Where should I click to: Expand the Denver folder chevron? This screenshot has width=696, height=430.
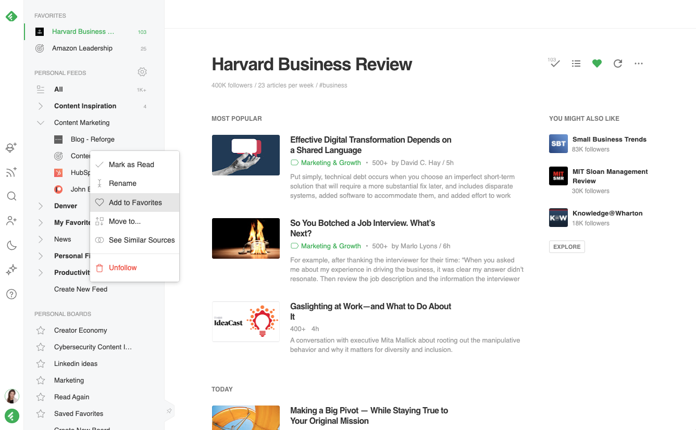click(x=41, y=206)
